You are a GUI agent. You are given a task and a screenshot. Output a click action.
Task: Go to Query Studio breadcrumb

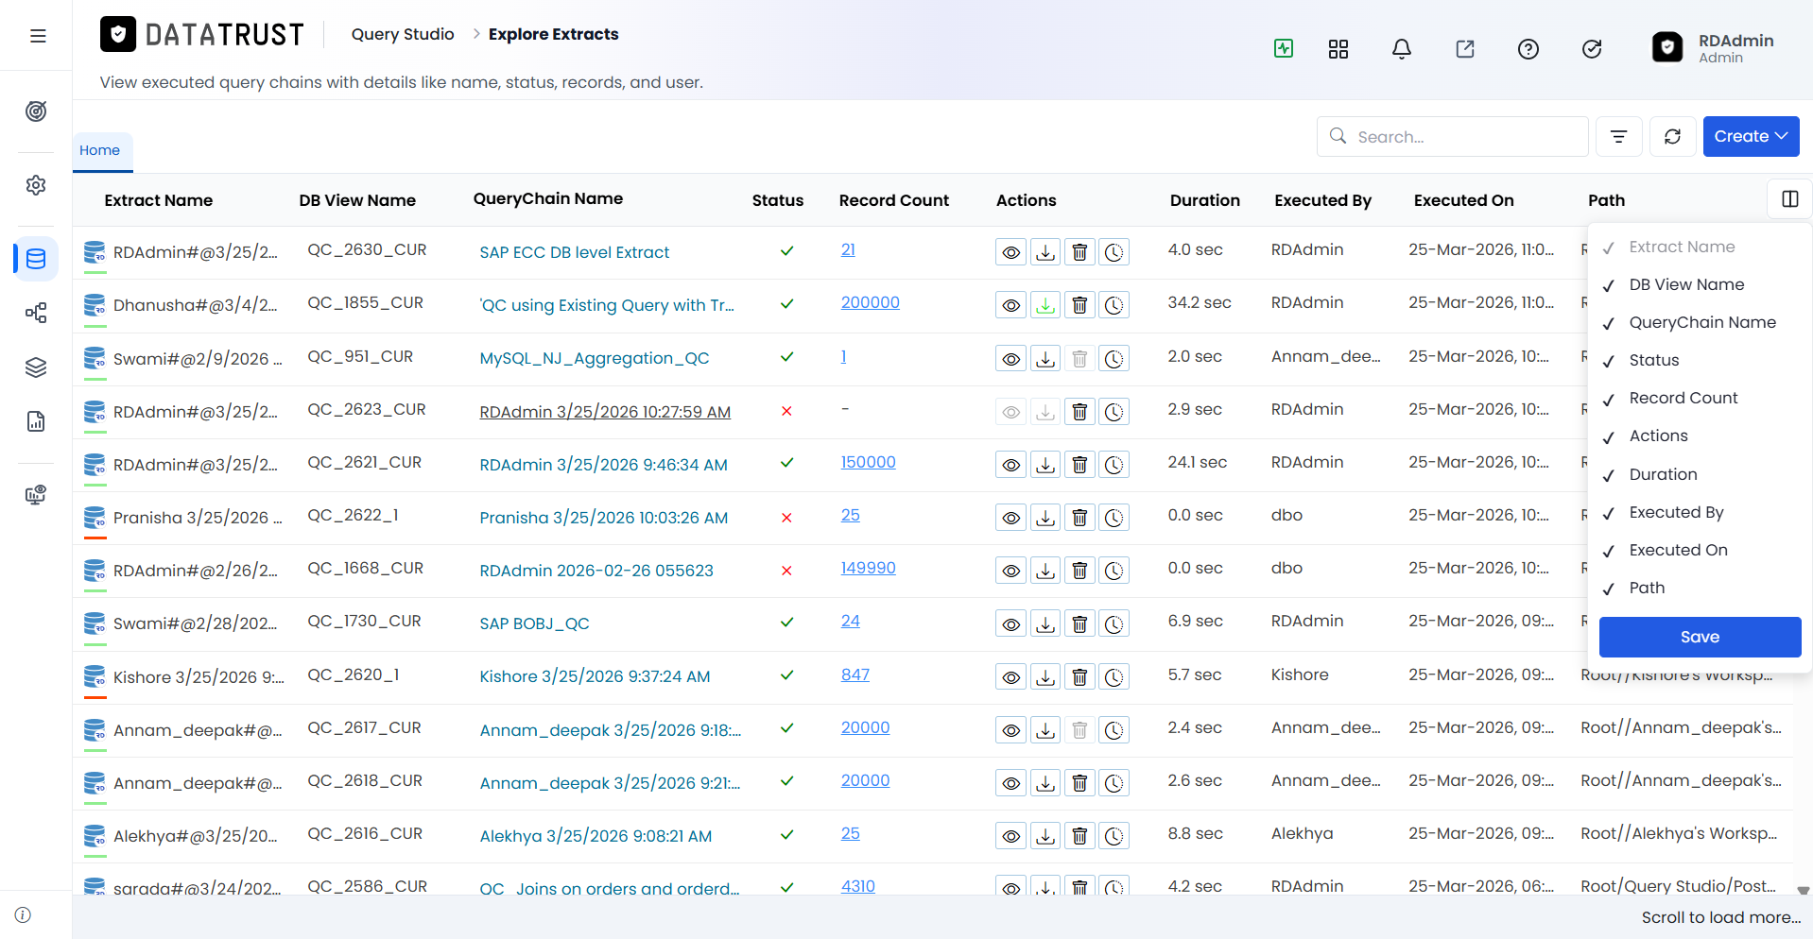point(403,34)
